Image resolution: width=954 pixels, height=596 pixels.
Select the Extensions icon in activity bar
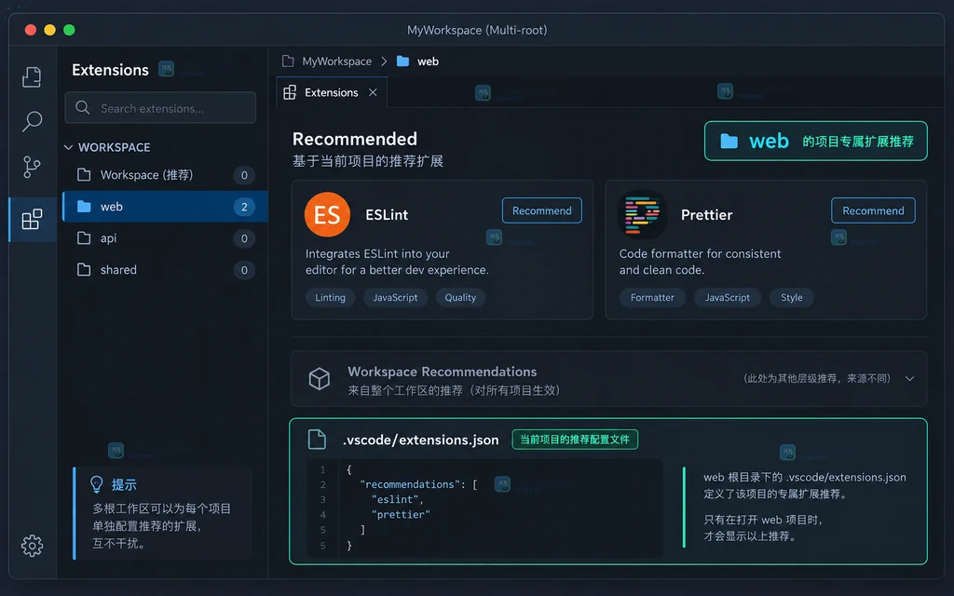coord(32,219)
